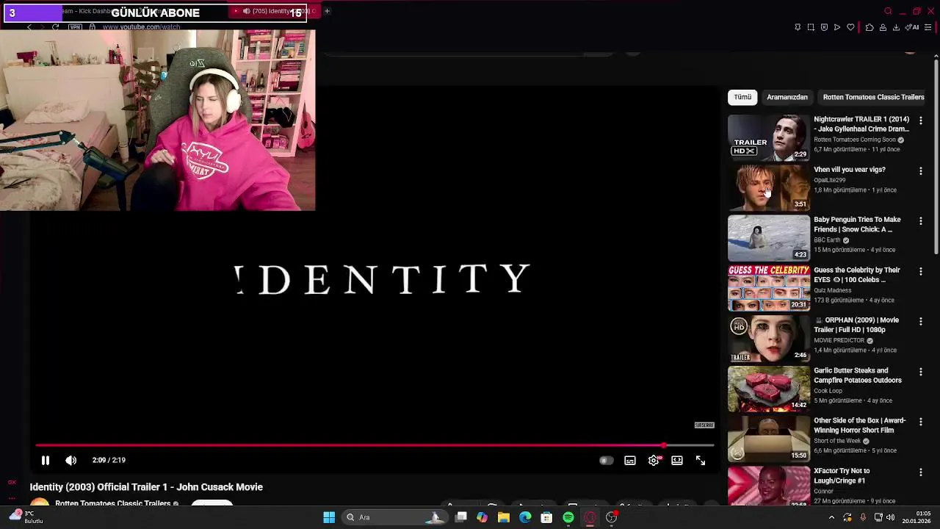Screen dimensions: 940x529
Task: Reload the page with the refresh icon
Action: click(x=55, y=27)
